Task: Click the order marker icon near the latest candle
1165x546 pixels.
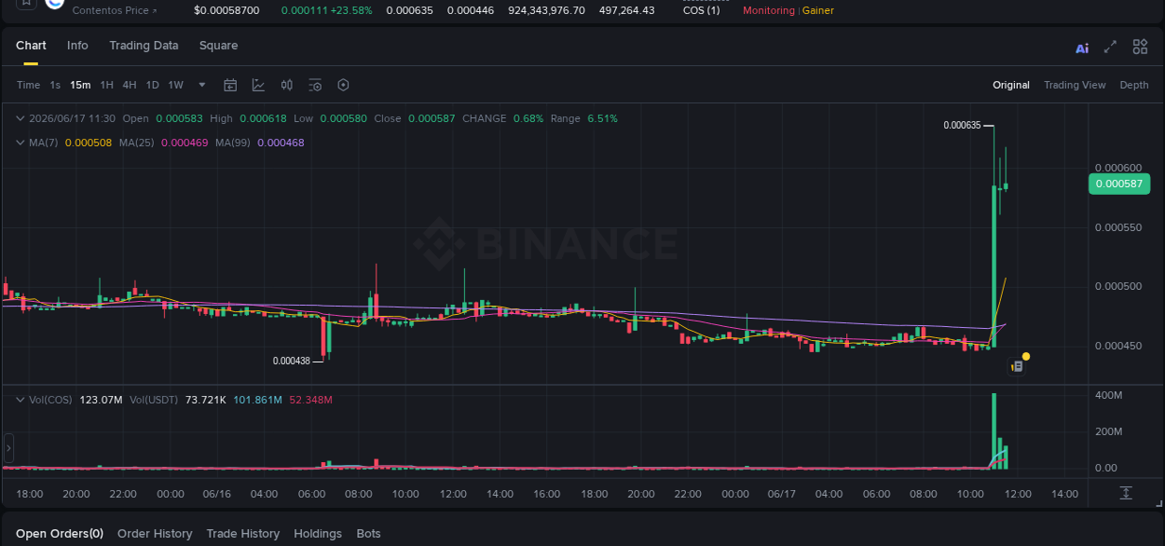Action: click(1018, 366)
